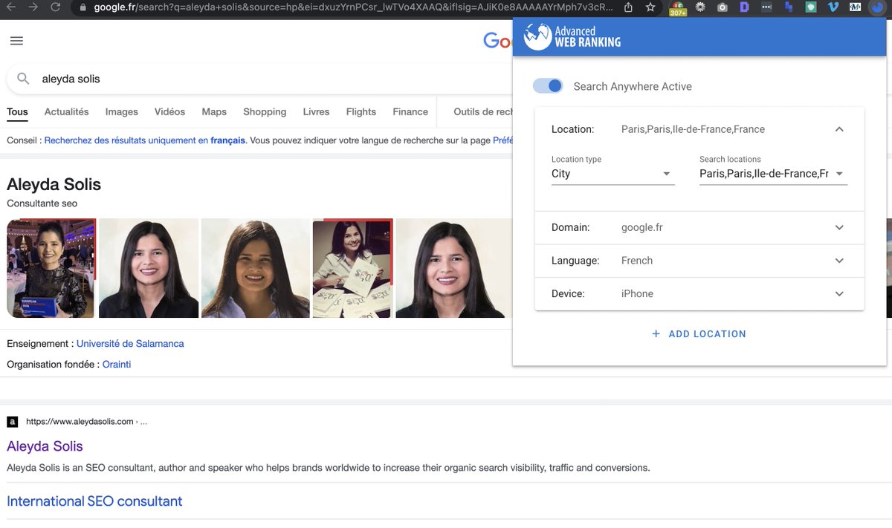This screenshot has height=528, width=892.
Task: Expand the Language French row
Action: [x=699, y=261]
